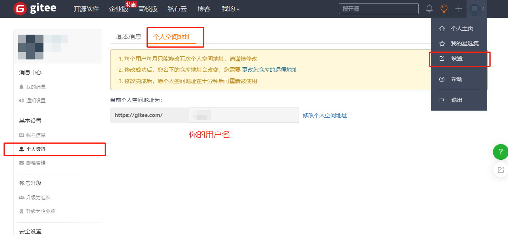
Task: Open 开源软件 in the top navigation
Action: (86, 9)
